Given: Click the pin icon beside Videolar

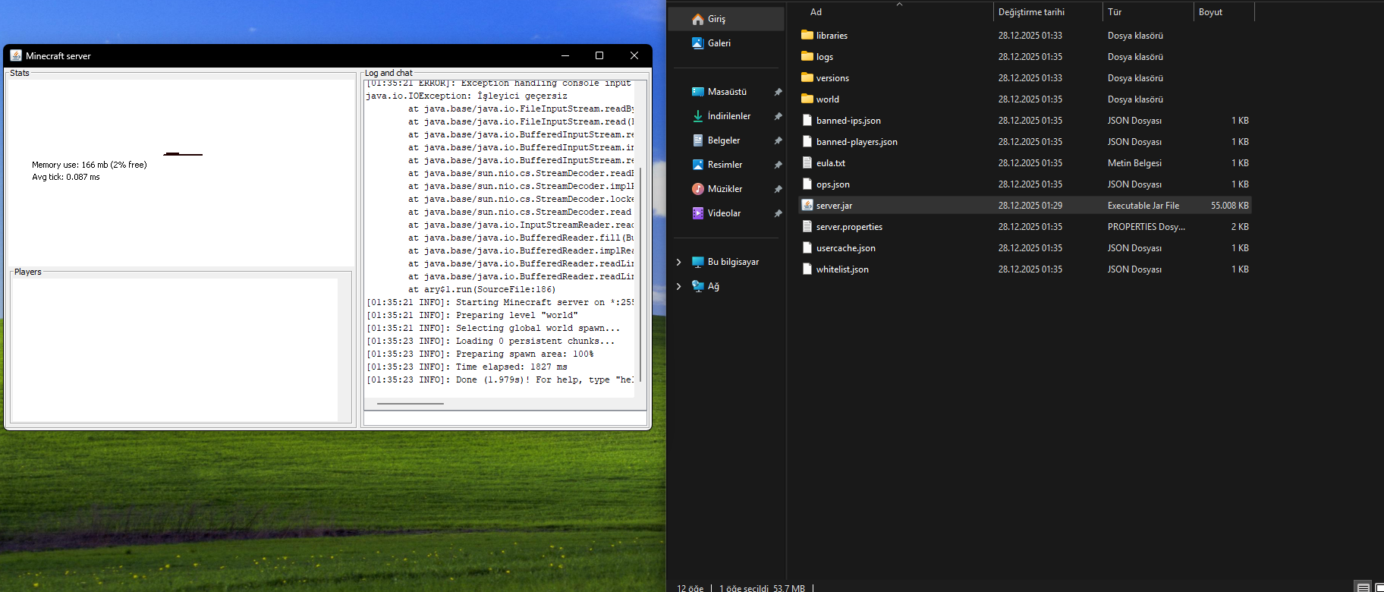Looking at the screenshot, I should pyautogui.click(x=778, y=213).
